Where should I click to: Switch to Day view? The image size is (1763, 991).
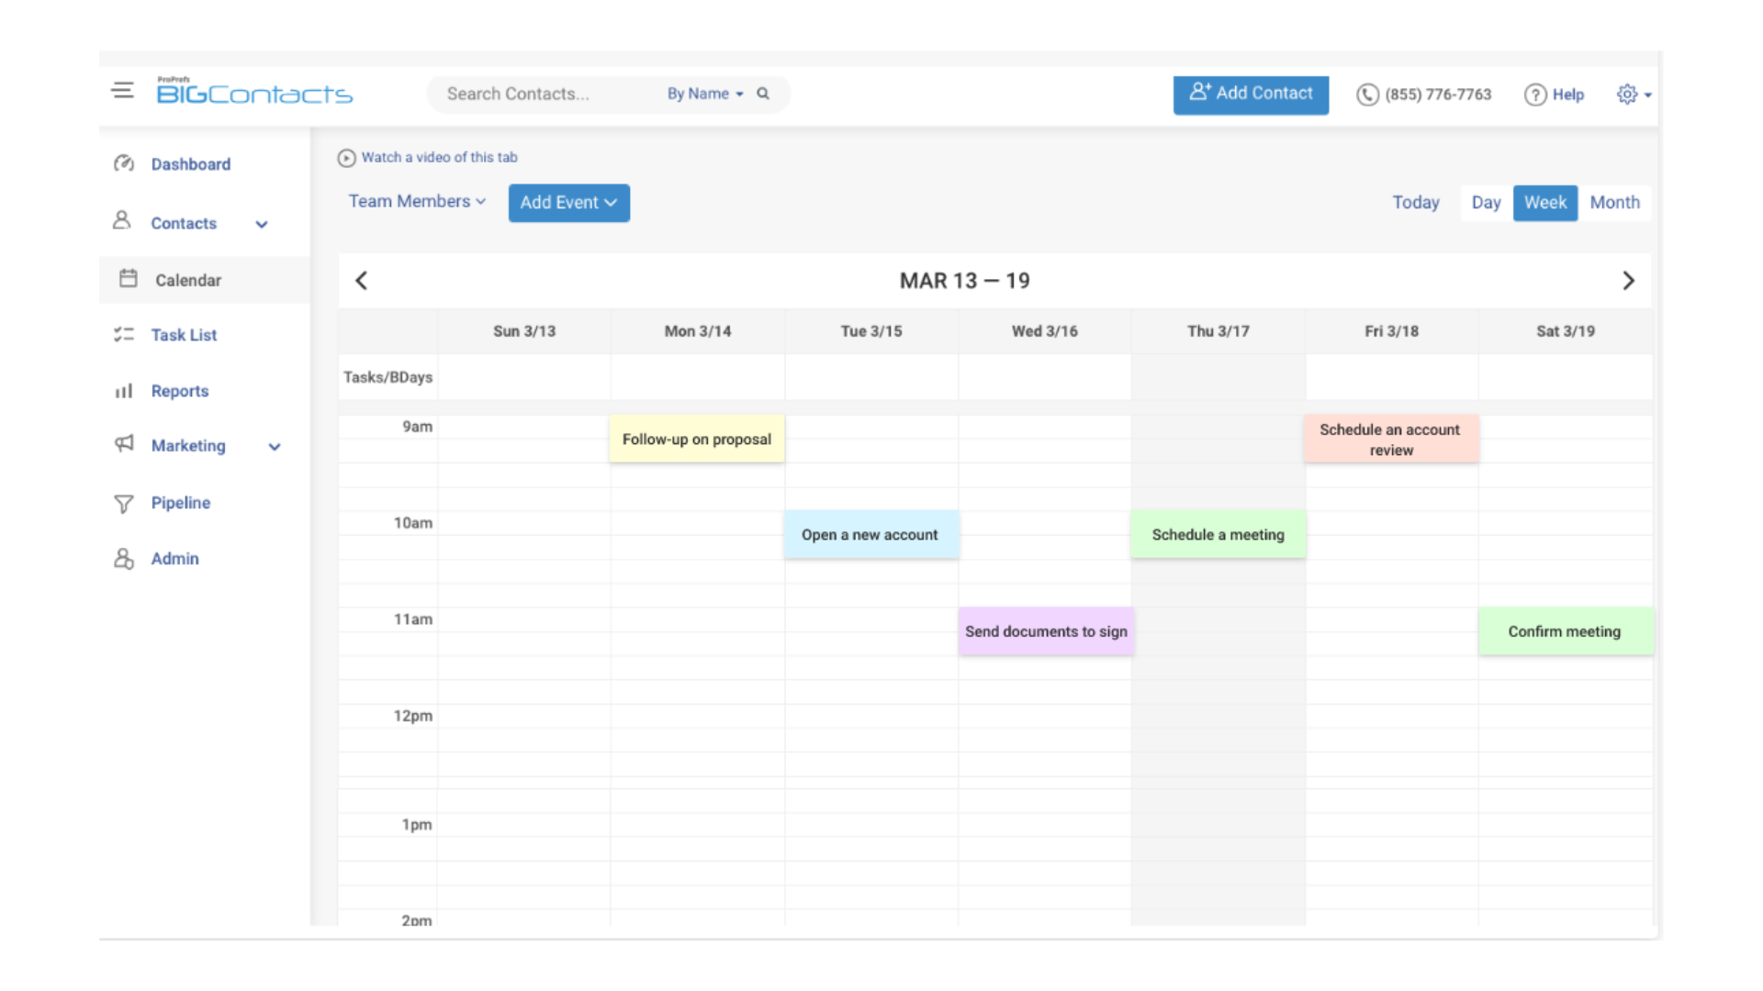click(x=1486, y=203)
